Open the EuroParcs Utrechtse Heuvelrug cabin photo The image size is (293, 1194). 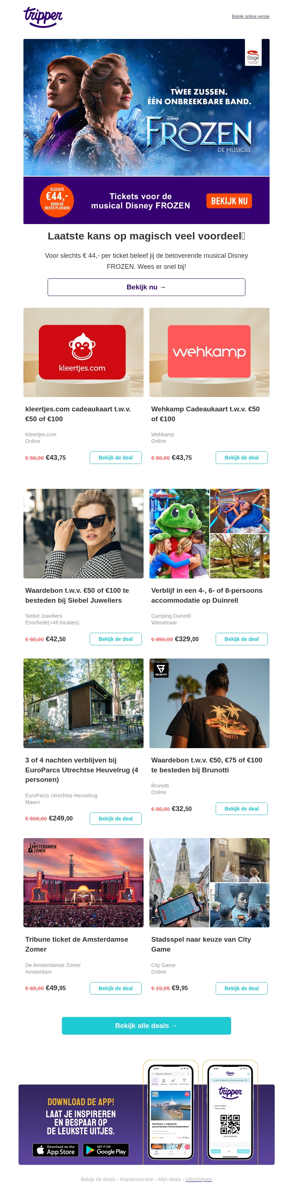coord(83,703)
